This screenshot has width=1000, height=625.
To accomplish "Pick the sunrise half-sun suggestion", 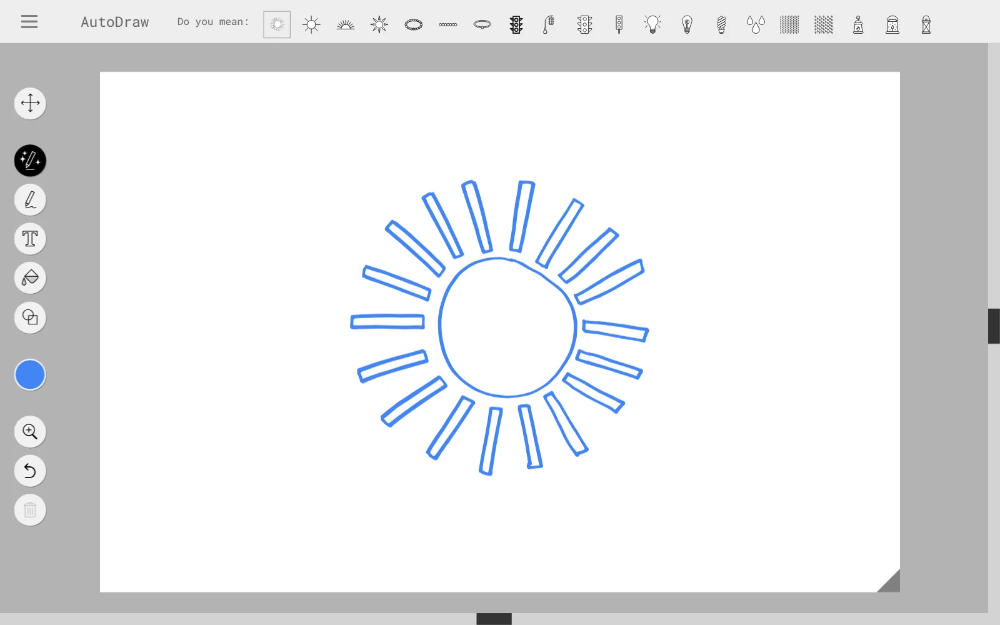I will [x=346, y=24].
